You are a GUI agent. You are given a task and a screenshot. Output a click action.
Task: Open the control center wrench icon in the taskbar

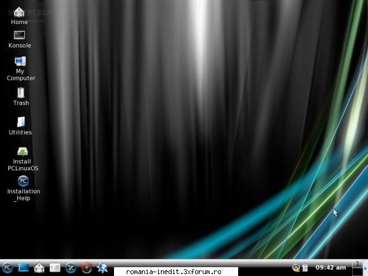click(71, 268)
